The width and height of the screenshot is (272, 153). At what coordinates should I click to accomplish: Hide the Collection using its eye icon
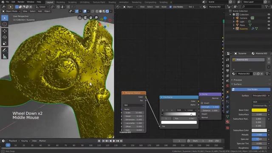click(269, 14)
